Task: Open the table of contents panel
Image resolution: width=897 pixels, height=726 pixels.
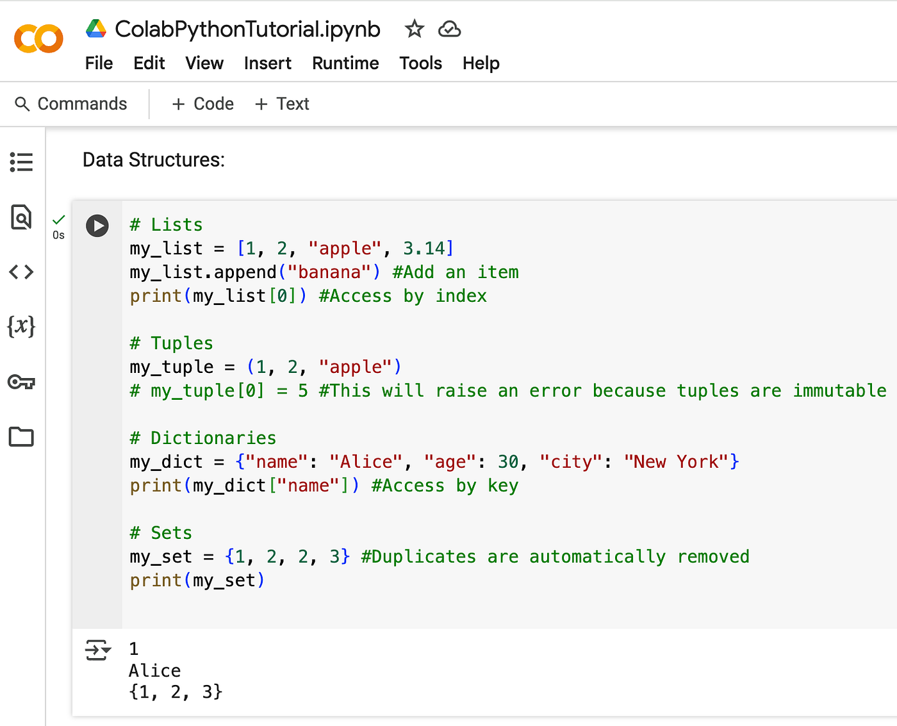Action: coord(21,161)
